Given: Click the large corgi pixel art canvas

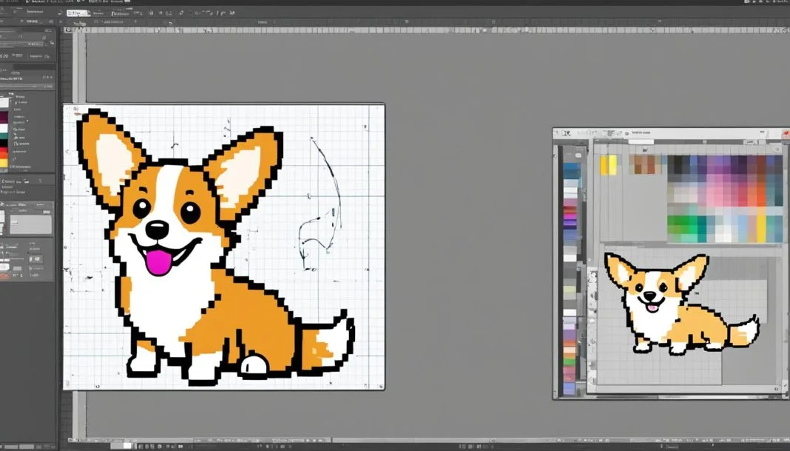Looking at the screenshot, I should [x=223, y=247].
